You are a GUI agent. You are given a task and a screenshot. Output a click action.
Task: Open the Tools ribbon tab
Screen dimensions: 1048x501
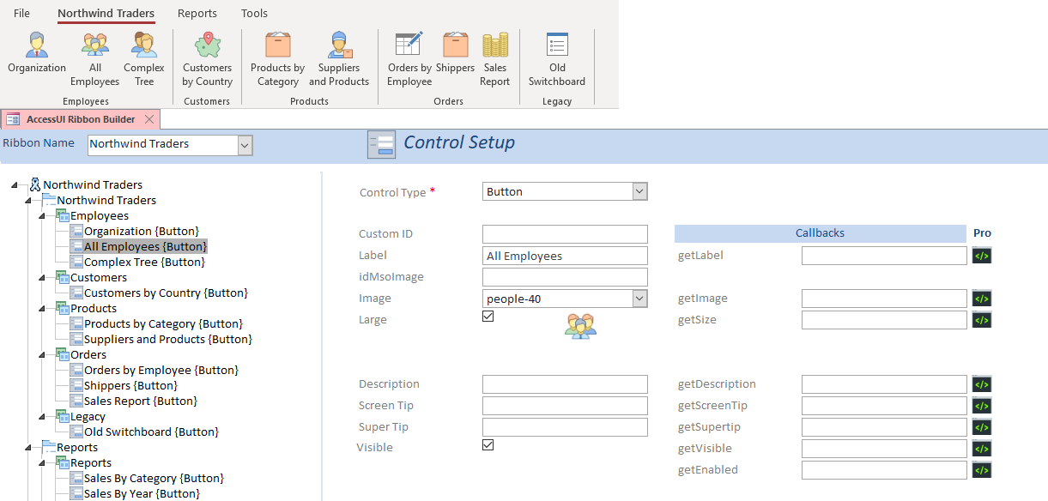pos(254,13)
